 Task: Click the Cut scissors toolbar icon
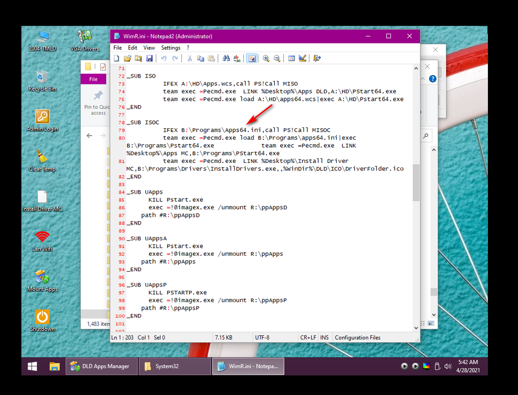point(190,58)
